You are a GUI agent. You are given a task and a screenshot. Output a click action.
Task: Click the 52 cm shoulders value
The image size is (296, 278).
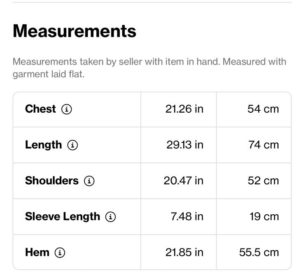tap(263, 181)
